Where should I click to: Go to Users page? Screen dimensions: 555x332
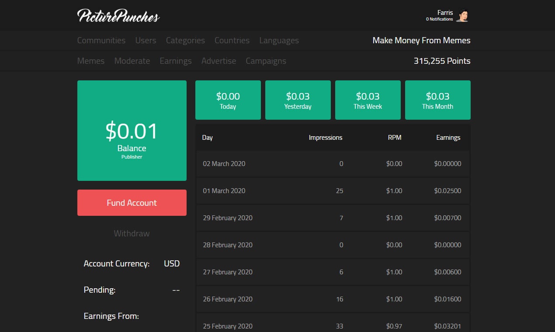coord(146,40)
